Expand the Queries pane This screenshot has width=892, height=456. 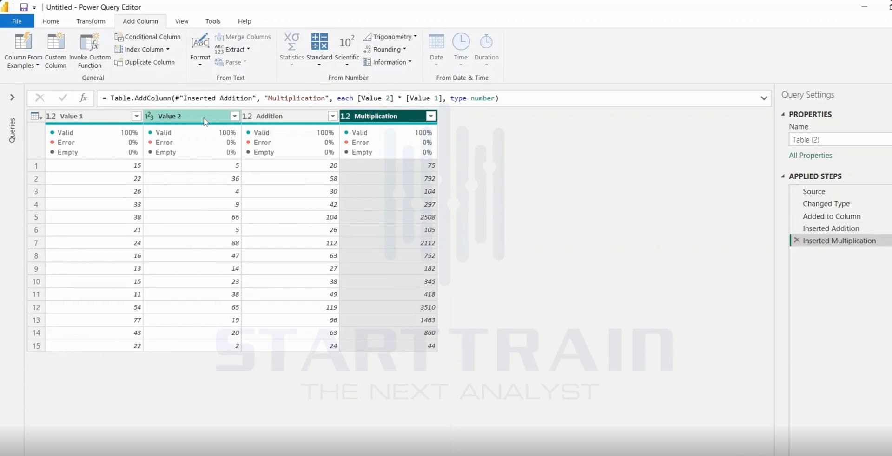pyautogui.click(x=13, y=98)
